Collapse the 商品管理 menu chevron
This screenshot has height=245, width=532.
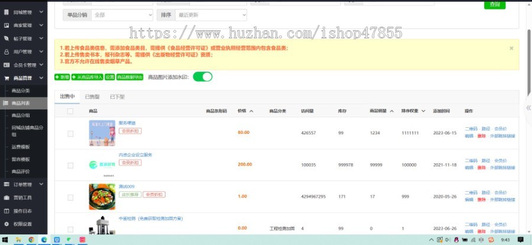(41, 78)
